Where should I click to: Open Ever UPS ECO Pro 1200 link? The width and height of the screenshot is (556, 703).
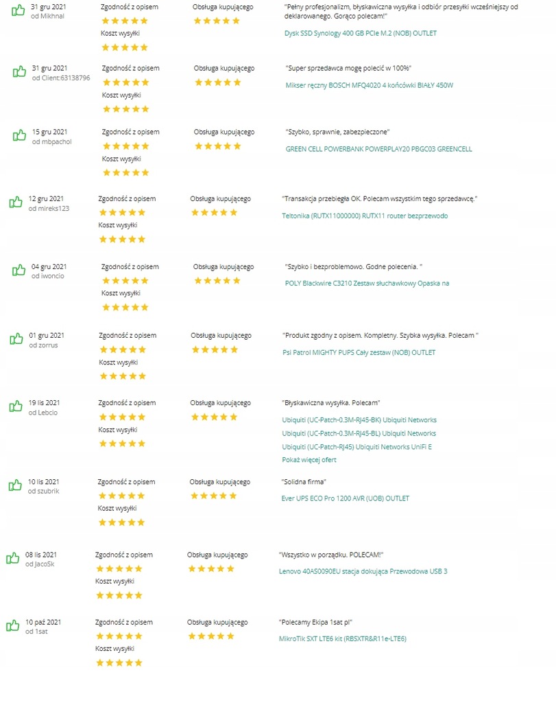point(345,498)
